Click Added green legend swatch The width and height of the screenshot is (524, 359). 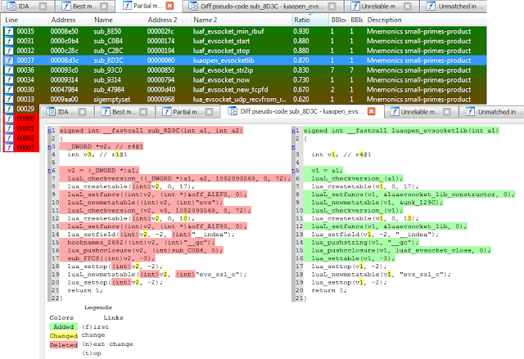coord(64,326)
